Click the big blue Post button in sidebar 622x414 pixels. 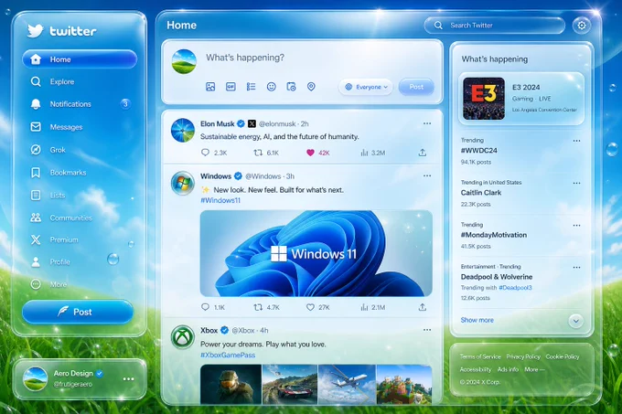click(78, 312)
